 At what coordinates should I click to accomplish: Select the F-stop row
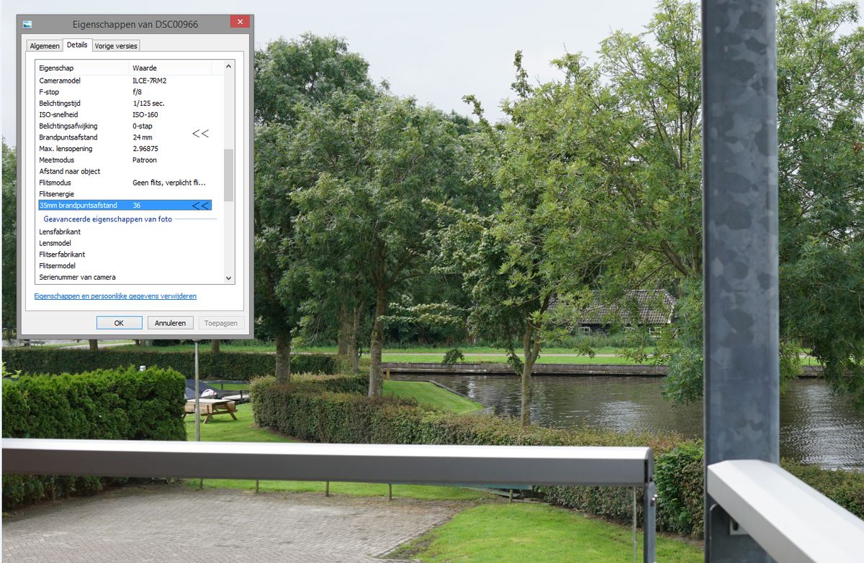[124, 92]
